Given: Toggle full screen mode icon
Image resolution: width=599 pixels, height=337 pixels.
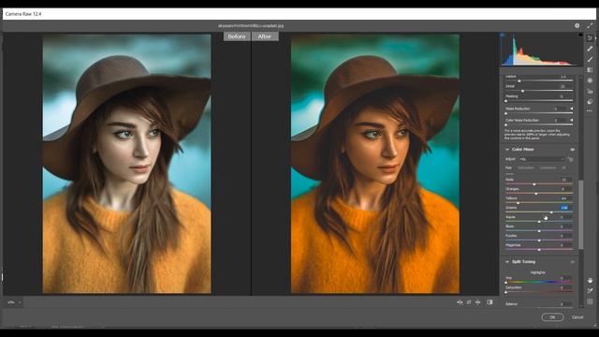Looking at the screenshot, I should click(590, 25).
